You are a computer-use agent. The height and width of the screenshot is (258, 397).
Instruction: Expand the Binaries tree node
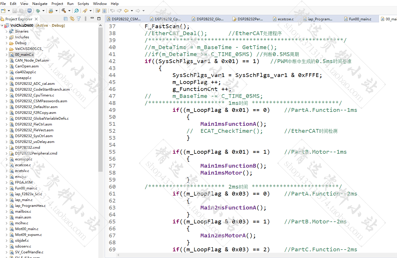6,31
